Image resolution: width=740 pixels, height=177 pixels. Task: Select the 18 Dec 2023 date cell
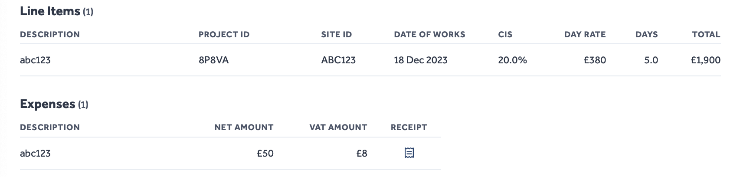coord(420,60)
